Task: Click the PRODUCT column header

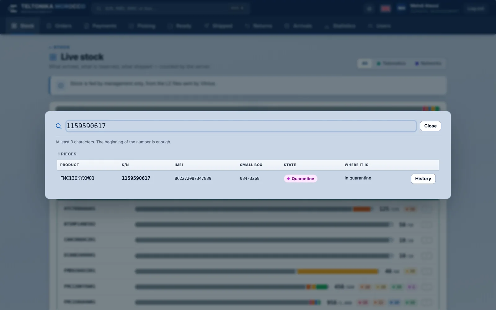Action: tap(69, 165)
